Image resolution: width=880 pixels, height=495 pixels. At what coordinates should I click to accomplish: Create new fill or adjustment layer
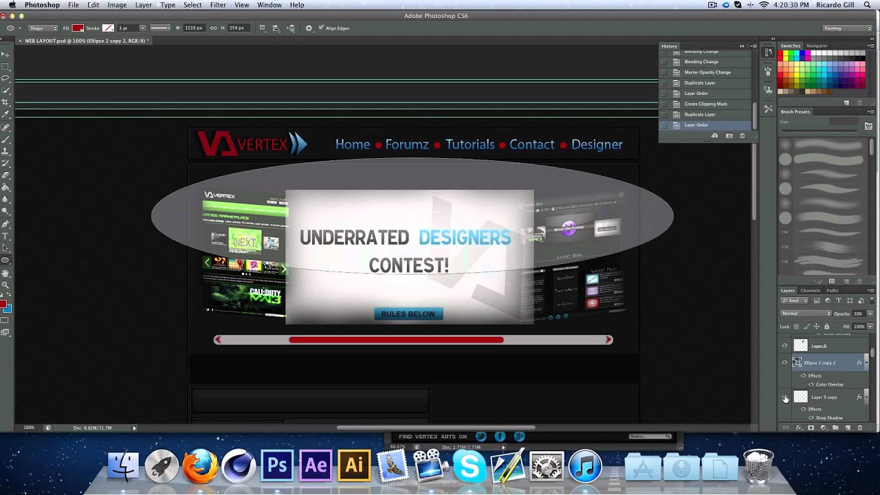[x=824, y=428]
